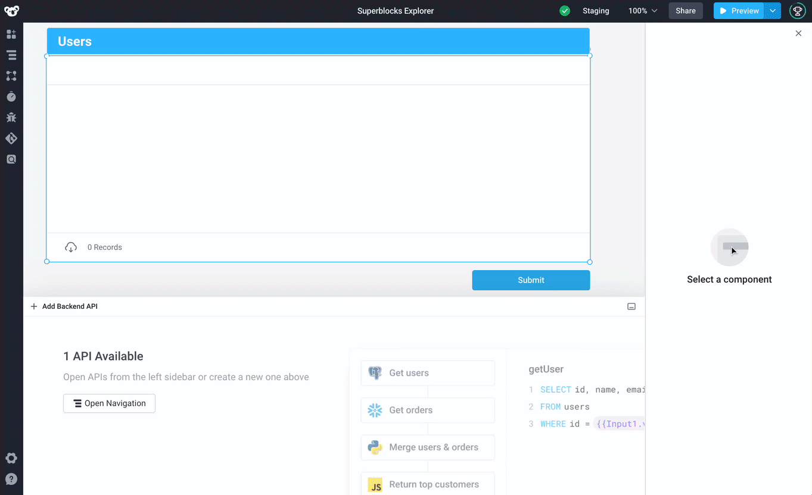
Task: Select the Get users API card
Action: coord(427,372)
